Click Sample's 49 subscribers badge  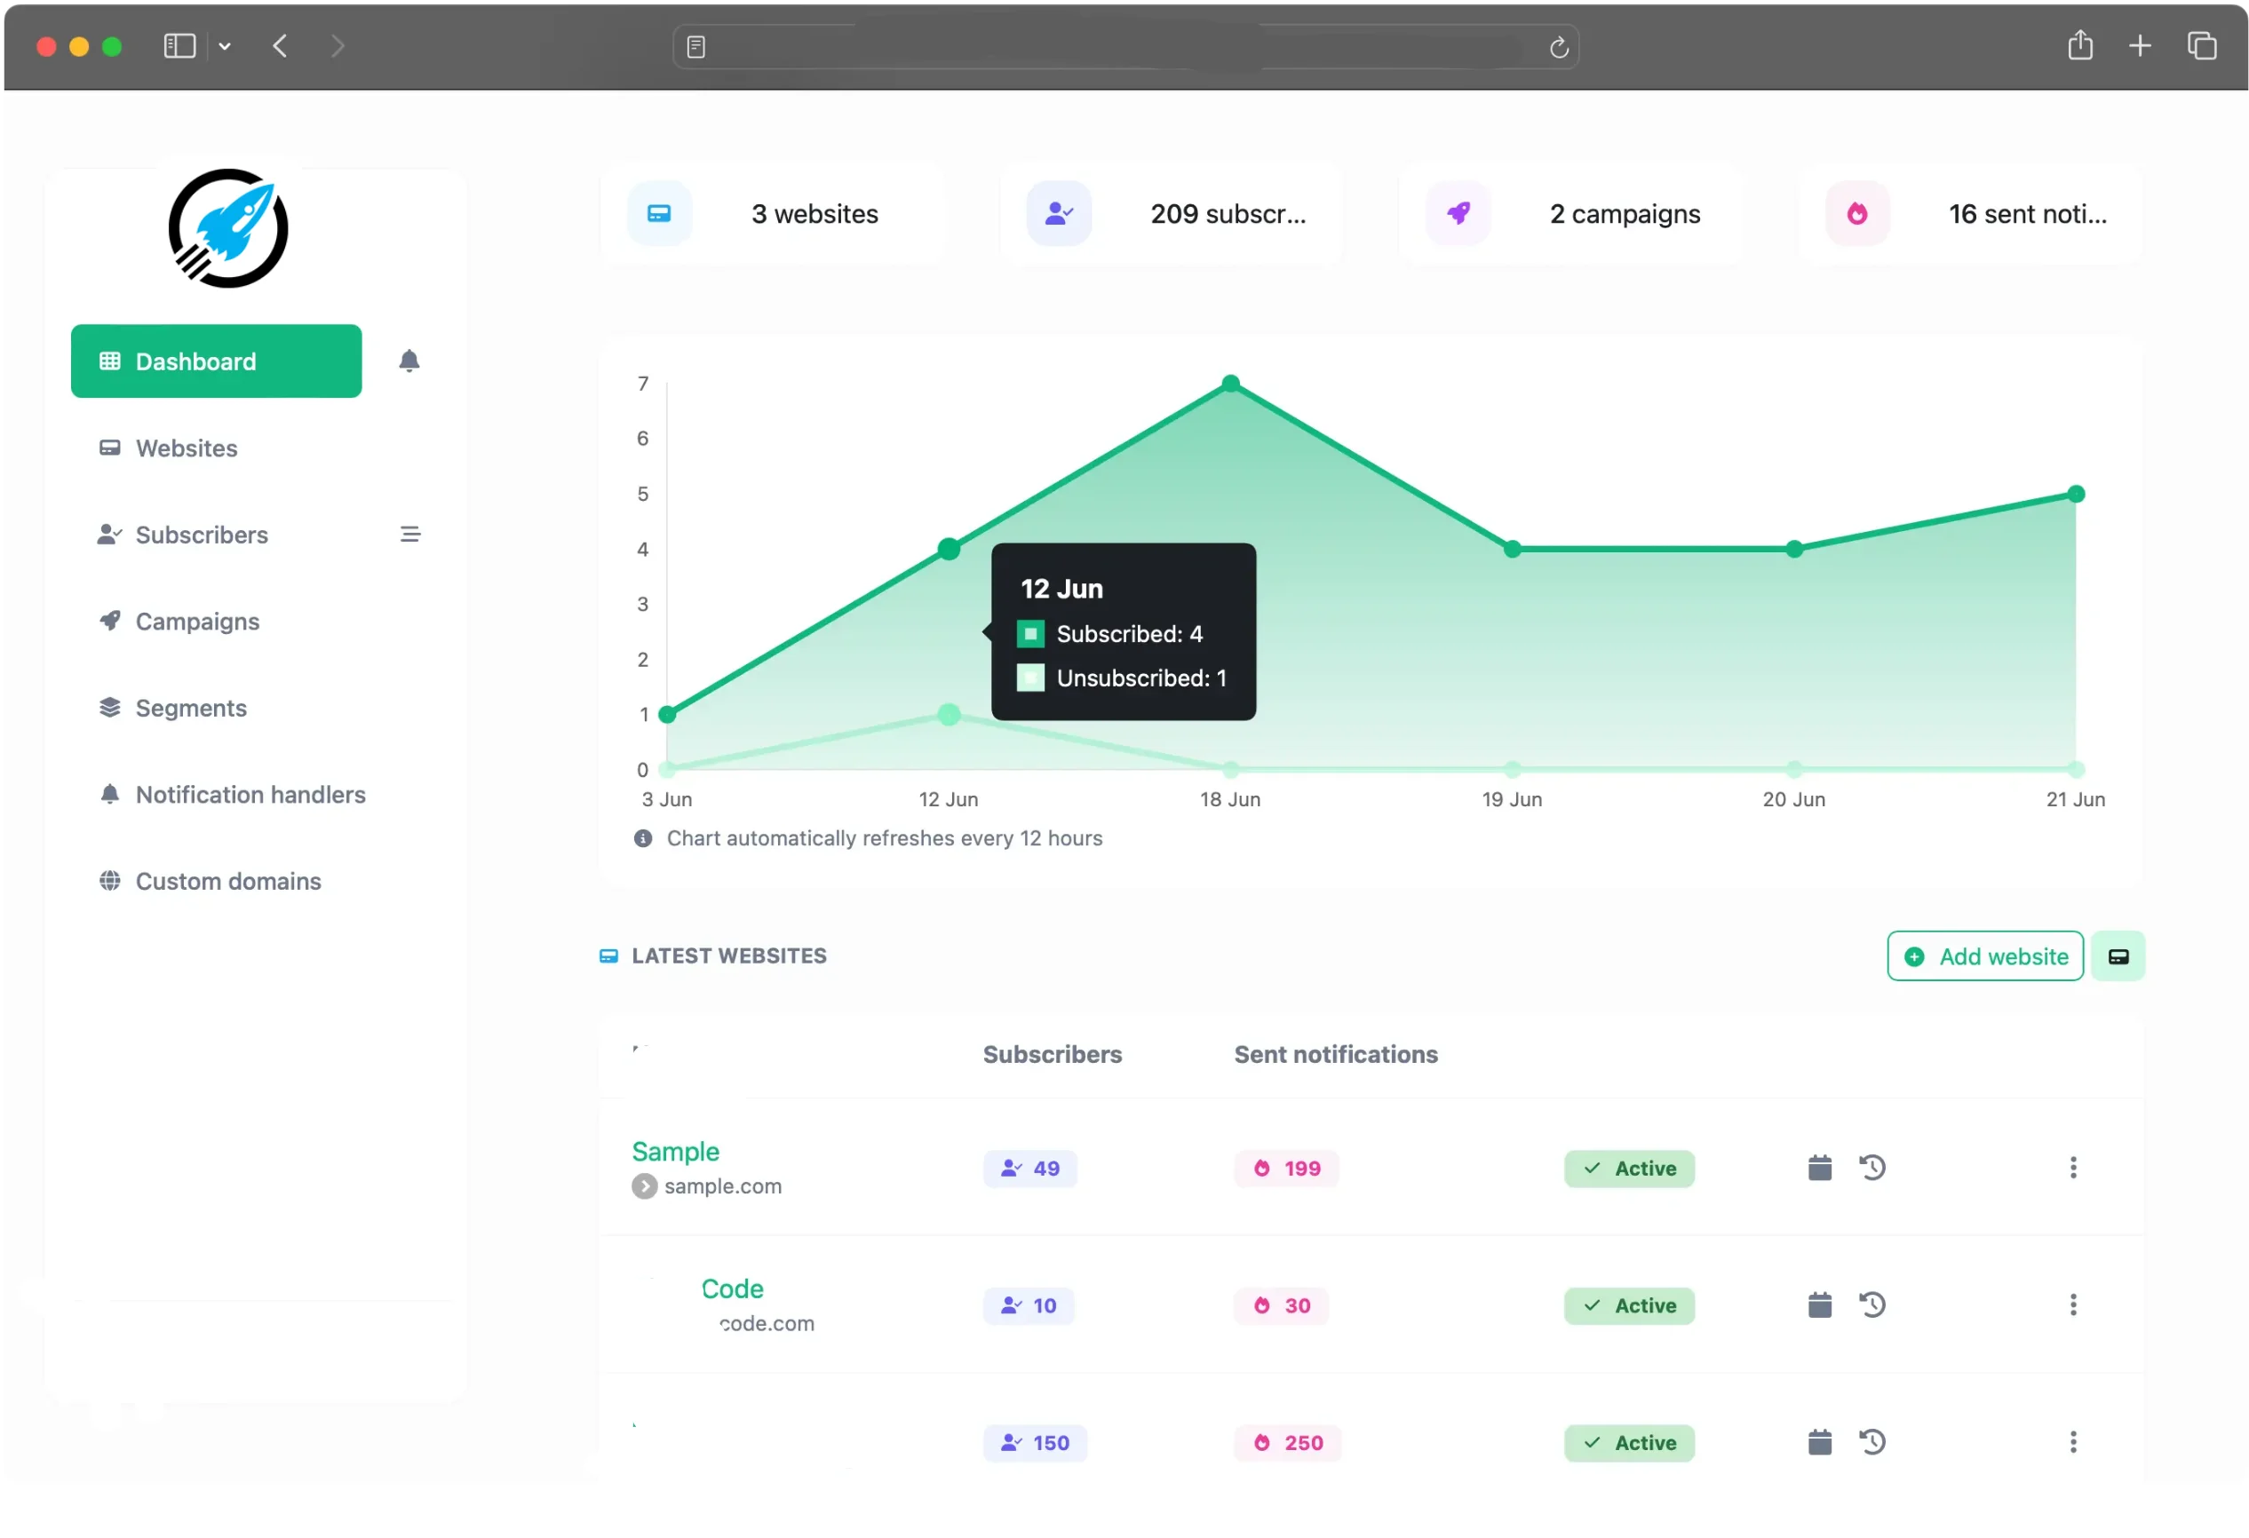tap(1029, 1168)
